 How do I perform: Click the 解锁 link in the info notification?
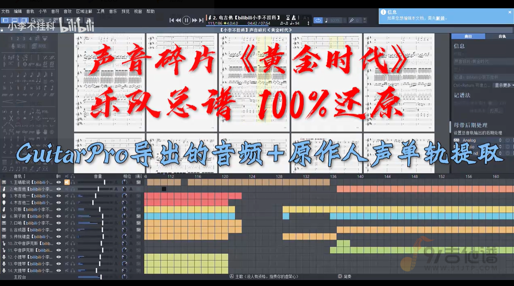[440, 18]
